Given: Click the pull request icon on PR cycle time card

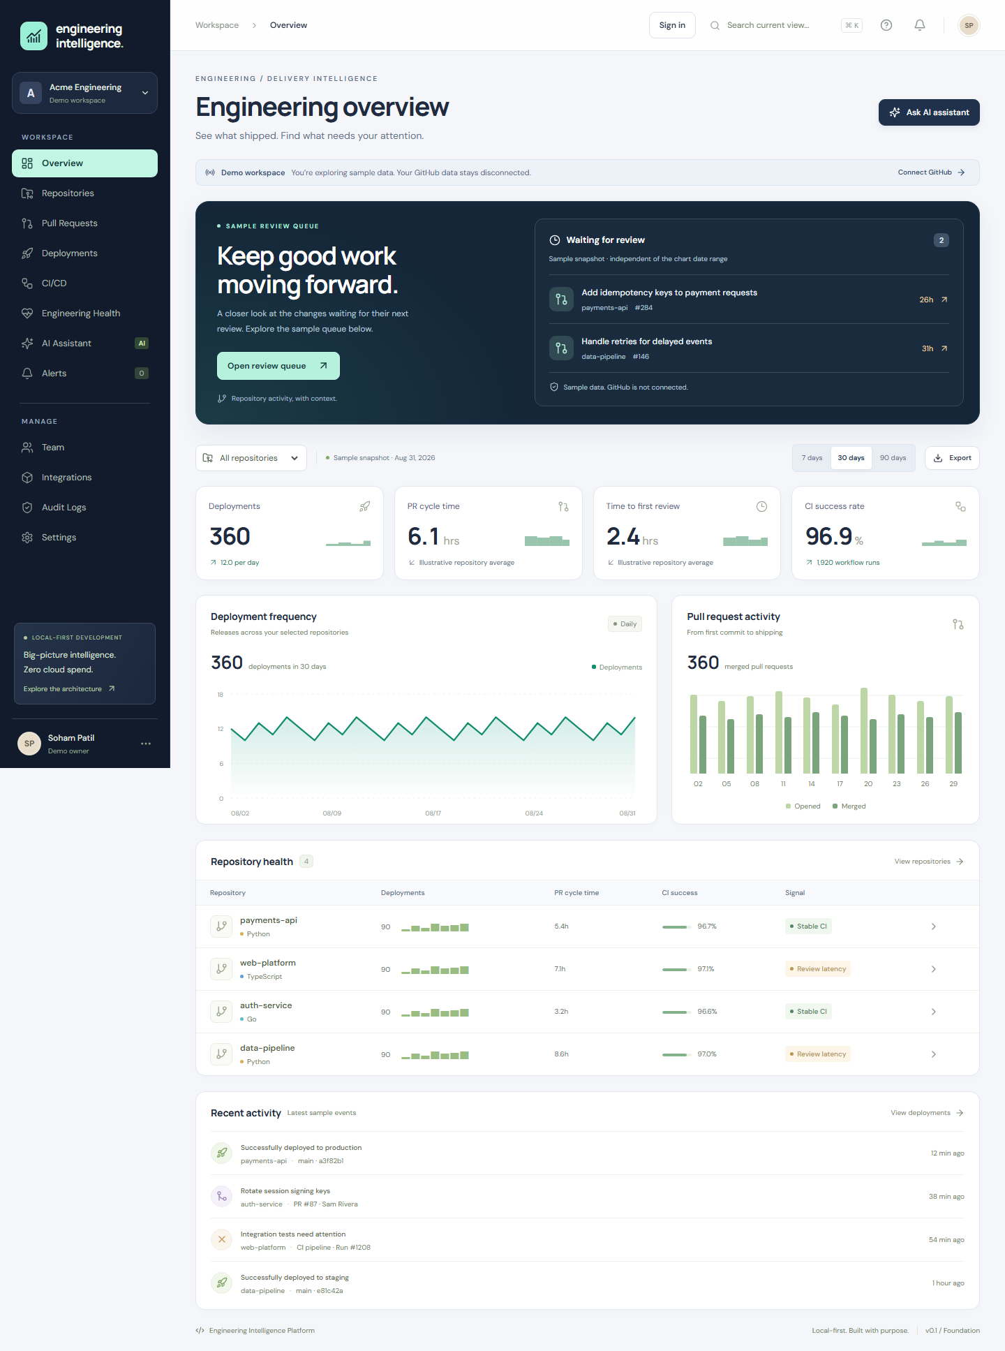Looking at the screenshot, I should coord(563,506).
